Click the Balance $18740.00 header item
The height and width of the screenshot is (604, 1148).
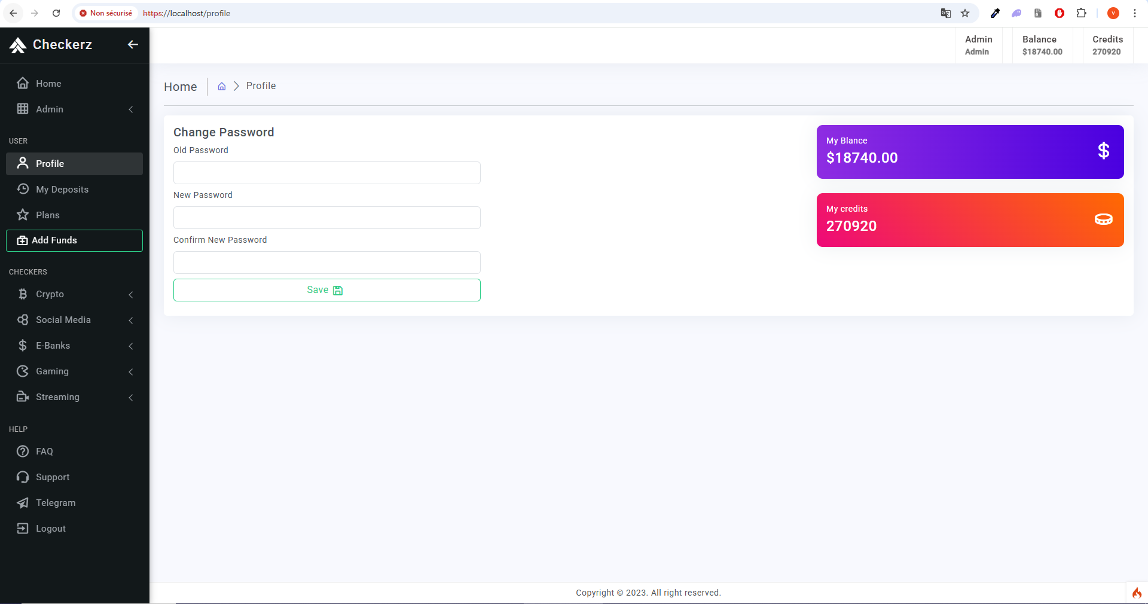coord(1042,45)
